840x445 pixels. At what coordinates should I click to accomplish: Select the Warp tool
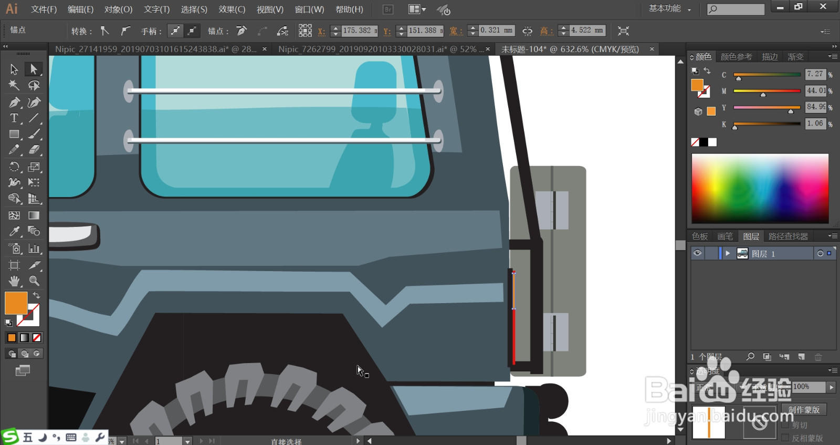14,182
